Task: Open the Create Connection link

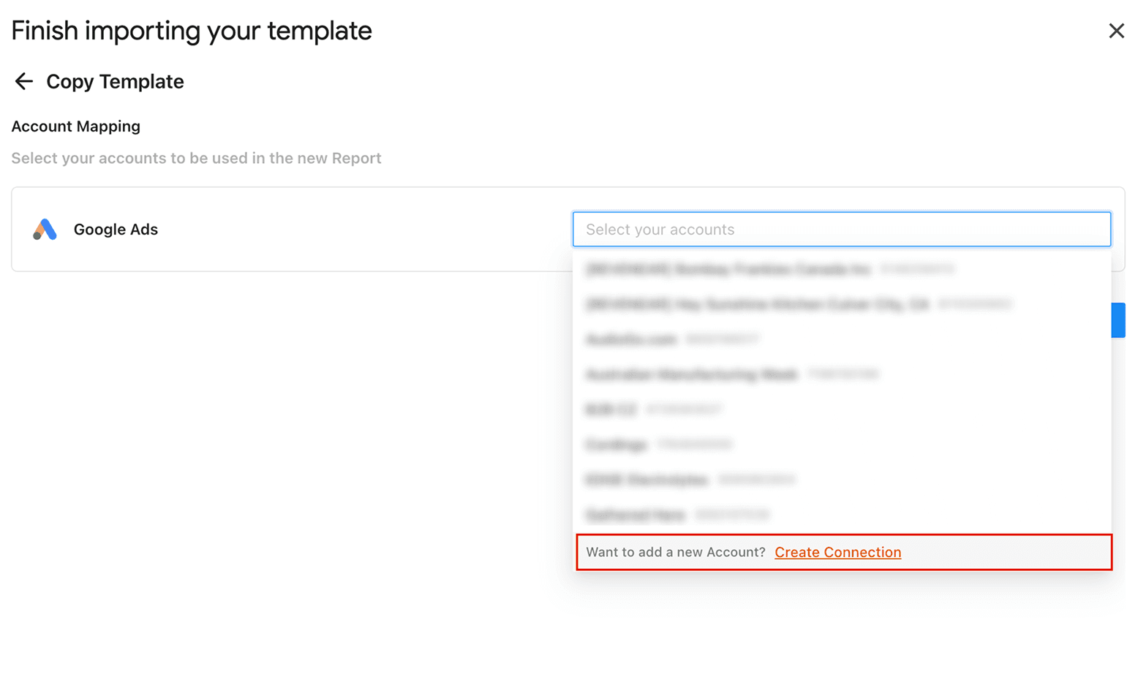Action: [837, 552]
